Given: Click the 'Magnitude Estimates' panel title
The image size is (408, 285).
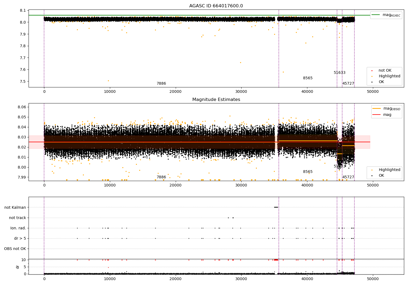Looking at the screenshot, I should point(216,100).
